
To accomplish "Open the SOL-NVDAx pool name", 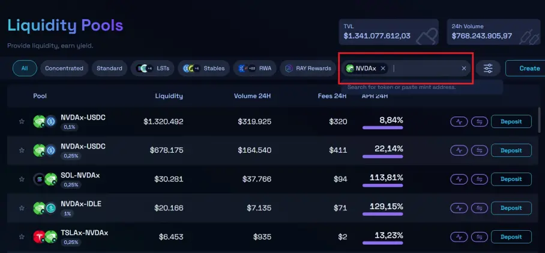I will pos(80,175).
